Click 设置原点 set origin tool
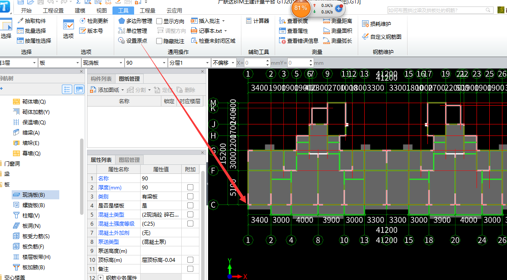The image size is (507, 280). click(132, 41)
